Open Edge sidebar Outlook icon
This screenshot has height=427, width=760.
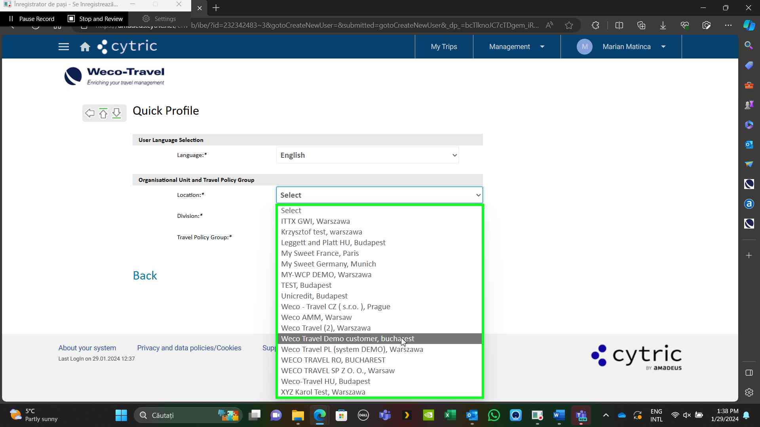click(x=749, y=144)
